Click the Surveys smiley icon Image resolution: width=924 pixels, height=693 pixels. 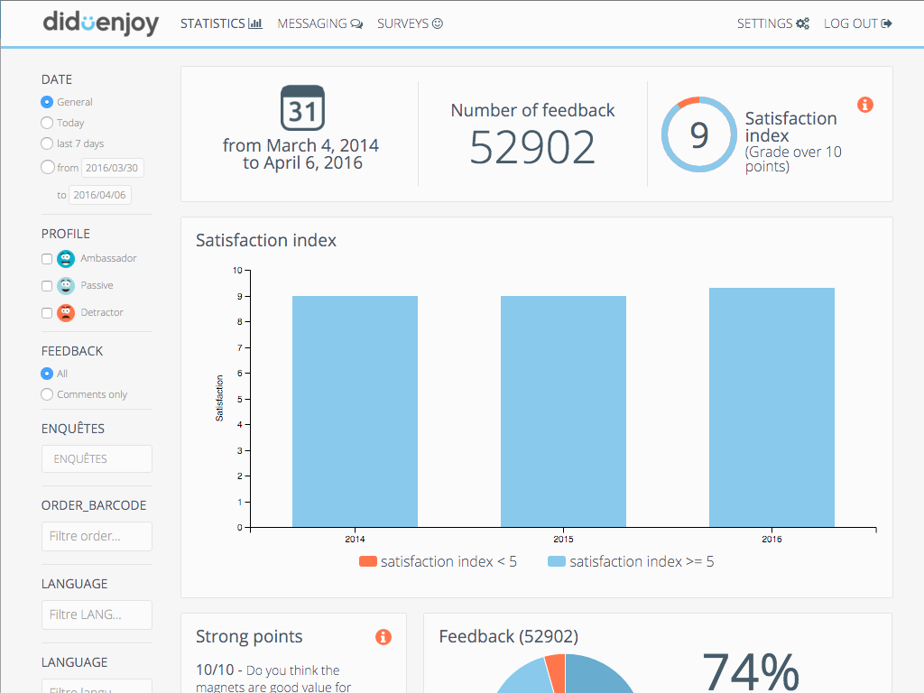[x=437, y=23]
